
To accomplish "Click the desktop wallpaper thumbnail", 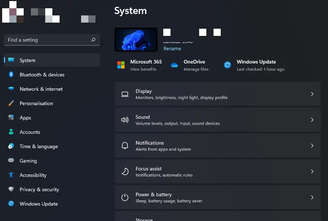I will coord(136,39).
